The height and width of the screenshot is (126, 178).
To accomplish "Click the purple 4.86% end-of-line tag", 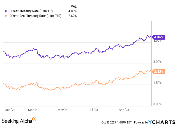I will click(x=158, y=37).
